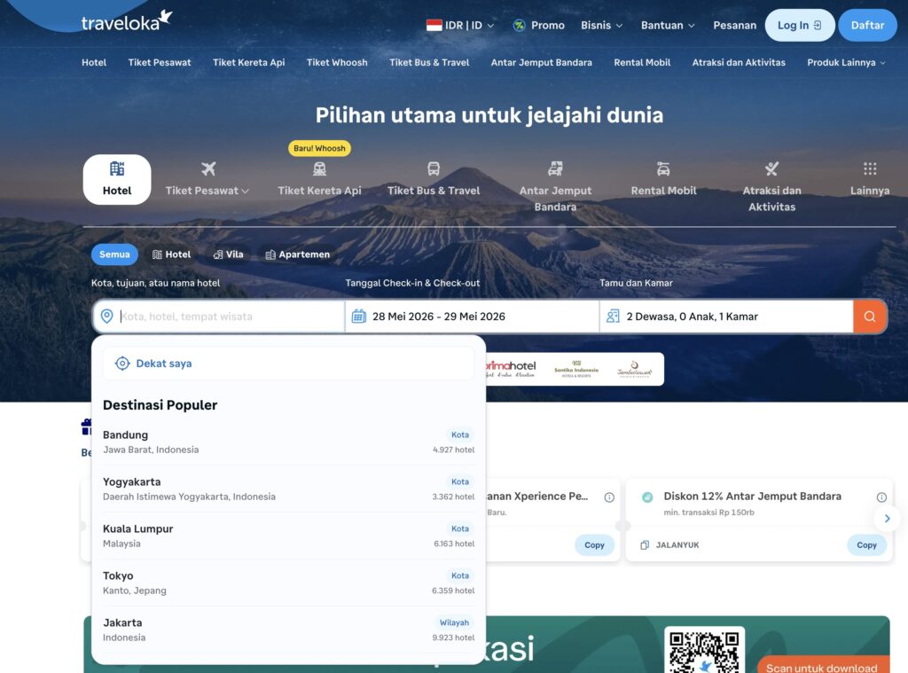Image resolution: width=908 pixels, height=673 pixels.
Task: Choose Bandung from popular destinations
Action: 288,442
